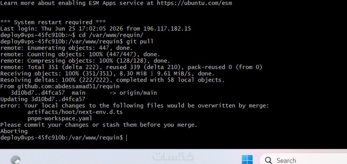Click the Khamsat watermark logo at bottom
This screenshot has width=347, height=164.
pyautogui.click(x=173, y=157)
